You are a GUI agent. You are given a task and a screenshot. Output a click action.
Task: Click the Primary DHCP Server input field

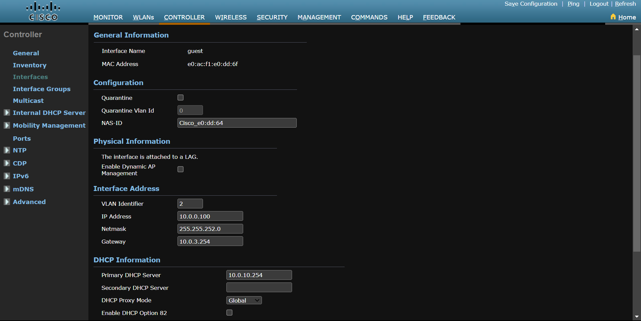tap(259, 275)
